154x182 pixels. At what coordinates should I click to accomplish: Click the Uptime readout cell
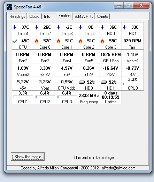[111, 97]
